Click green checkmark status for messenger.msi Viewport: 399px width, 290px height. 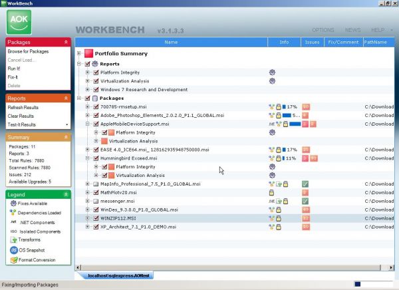click(x=305, y=201)
